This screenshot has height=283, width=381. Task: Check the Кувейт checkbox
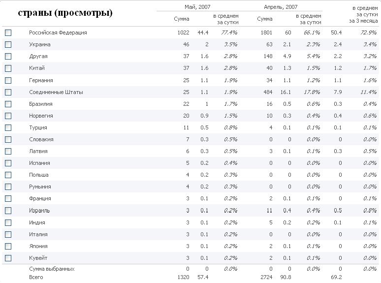8,258
